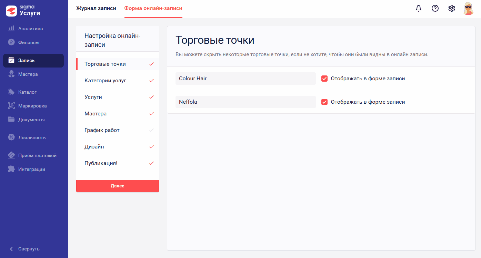Navigate to Мастера in sidebar
Viewport: 481px width, 258px height.
(33, 74)
